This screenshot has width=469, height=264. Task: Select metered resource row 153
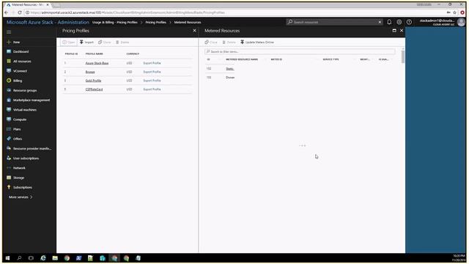pyautogui.click(x=230, y=78)
